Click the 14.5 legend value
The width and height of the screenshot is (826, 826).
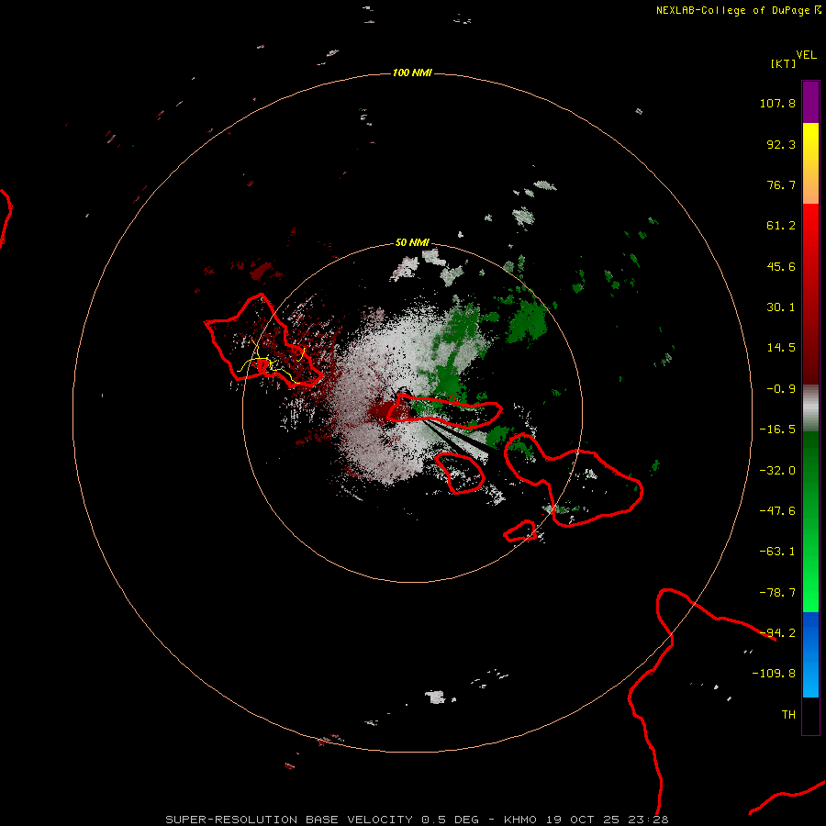[x=781, y=348]
